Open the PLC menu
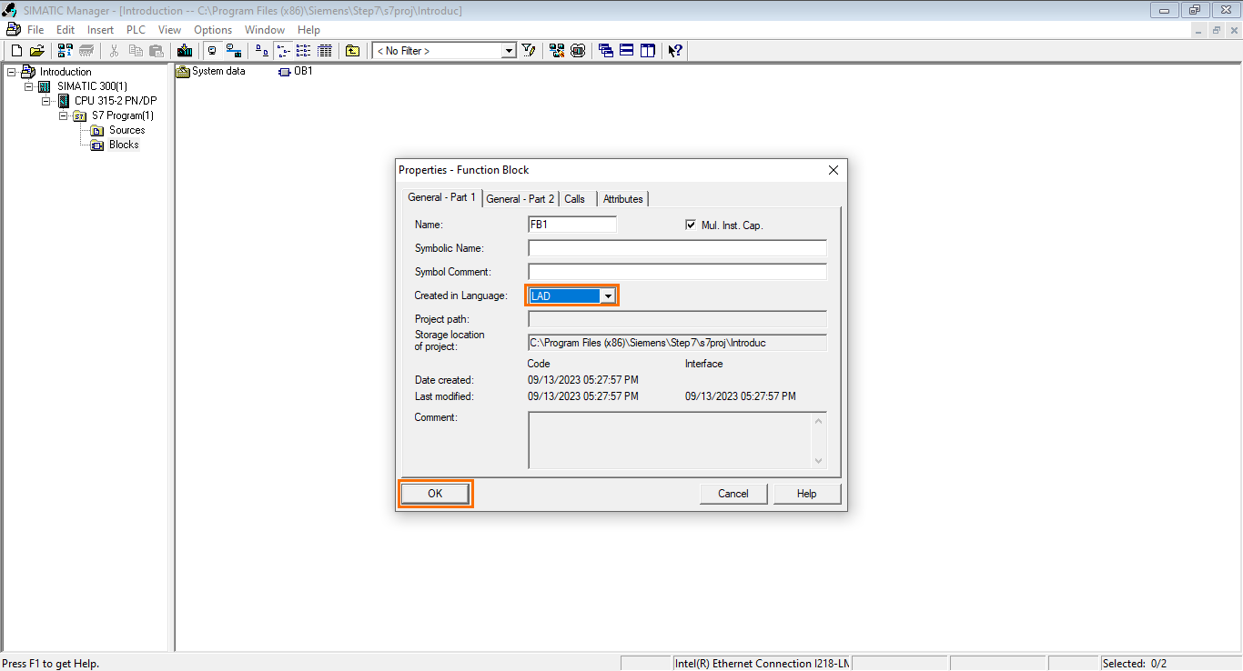1243x671 pixels. click(135, 29)
